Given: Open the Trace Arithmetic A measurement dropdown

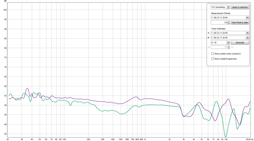Looking at the screenshot, I should pyautogui.click(x=247, y=32).
